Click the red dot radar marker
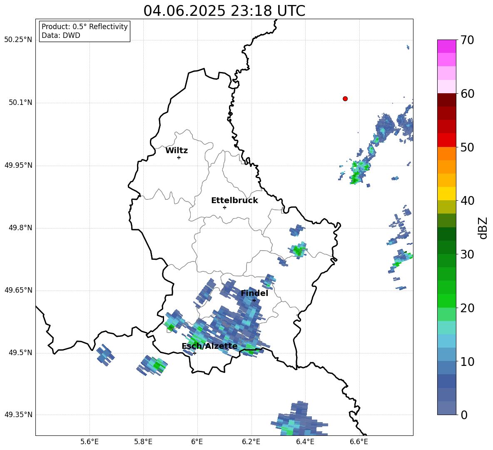Viewport: 493px width, 450px height. (x=345, y=99)
